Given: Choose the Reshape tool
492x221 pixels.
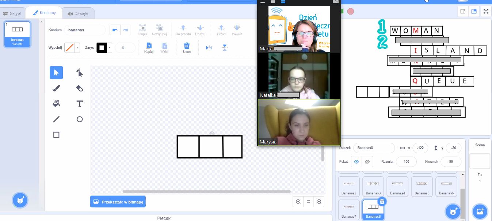Looking at the screenshot, I should pyautogui.click(x=80, y=73).
